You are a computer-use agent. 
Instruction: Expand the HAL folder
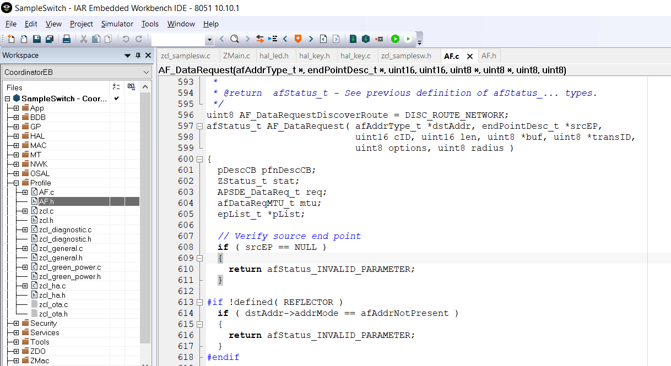coord(16,136)
